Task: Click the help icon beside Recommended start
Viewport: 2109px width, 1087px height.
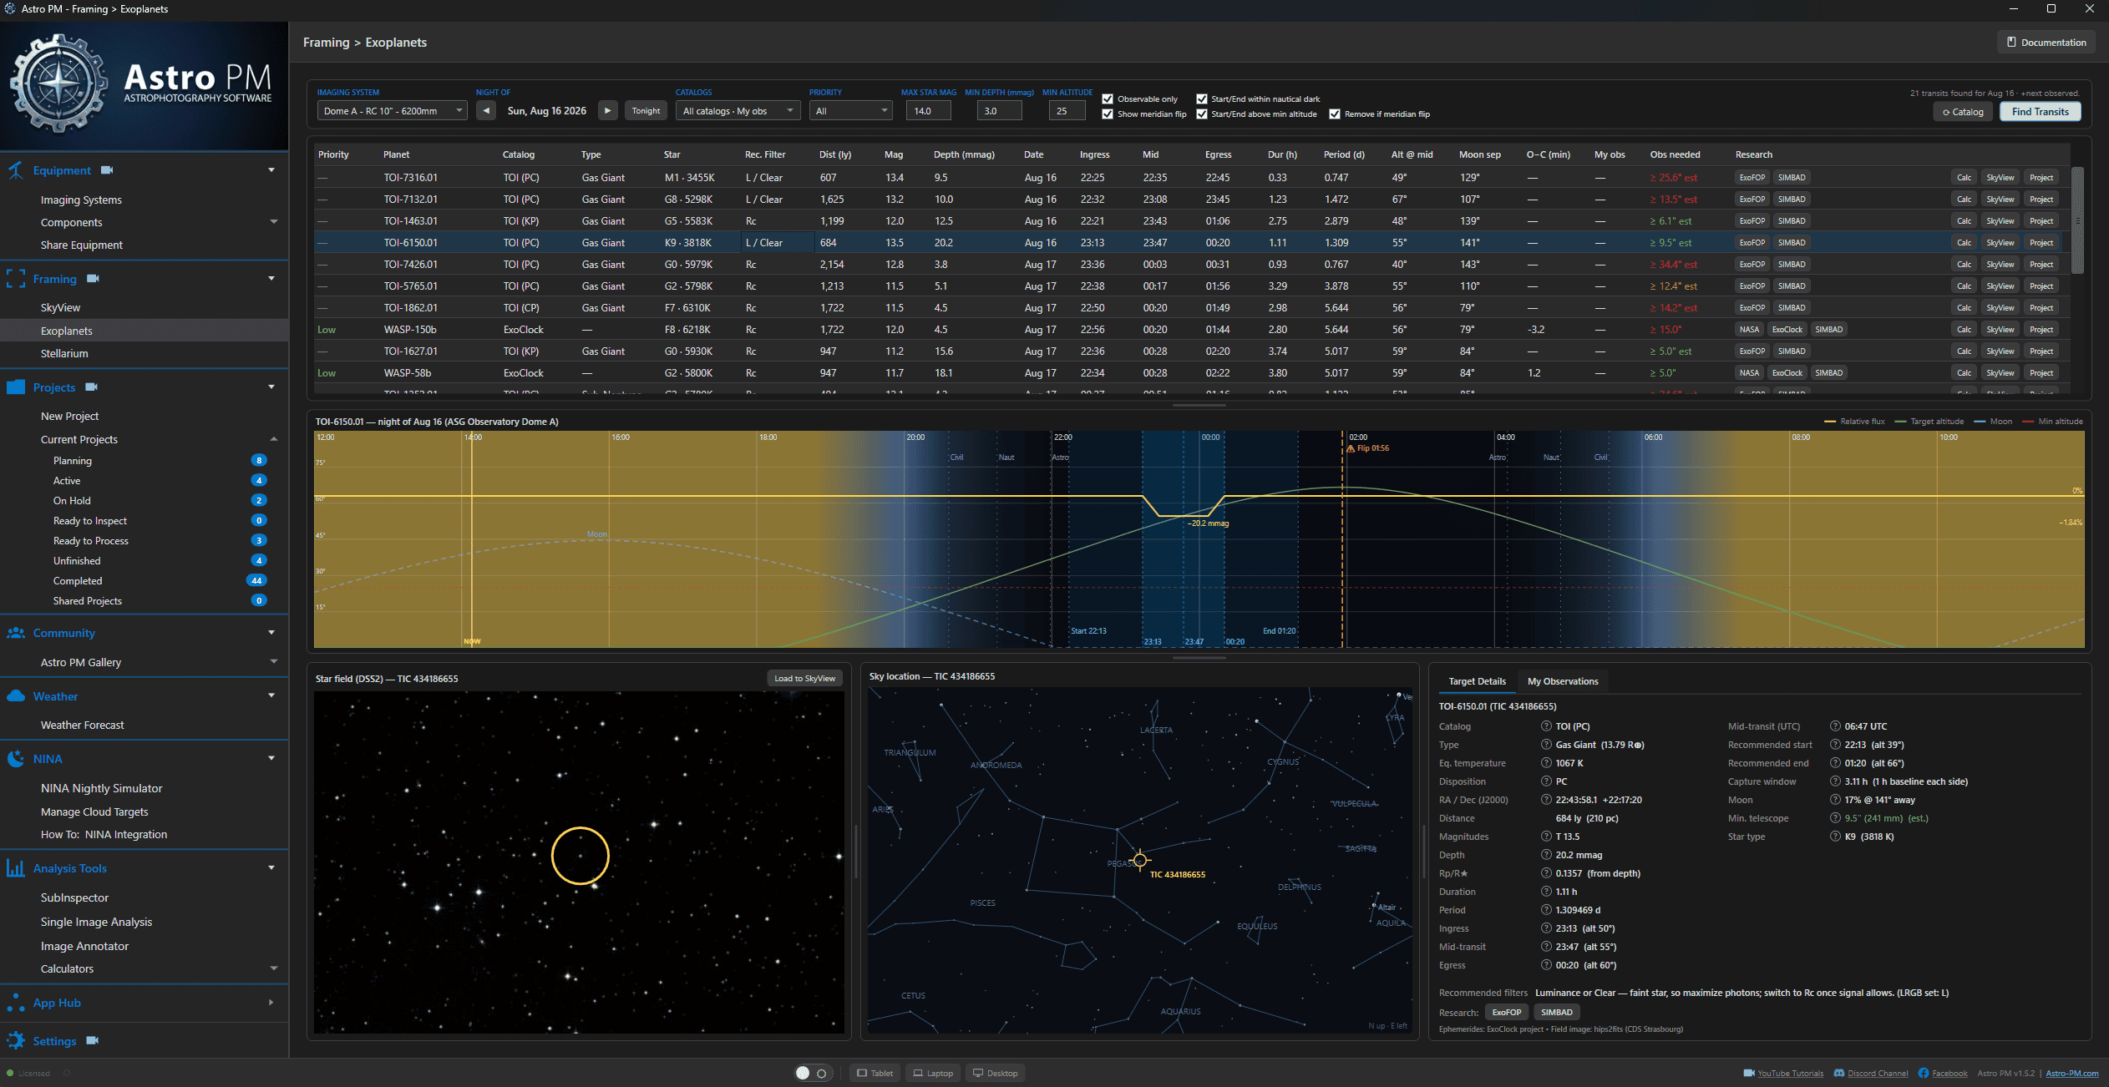Action: [x=1835, y=745]
